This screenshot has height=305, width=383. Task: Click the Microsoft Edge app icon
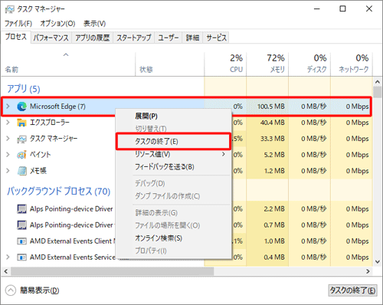(21, 107)
